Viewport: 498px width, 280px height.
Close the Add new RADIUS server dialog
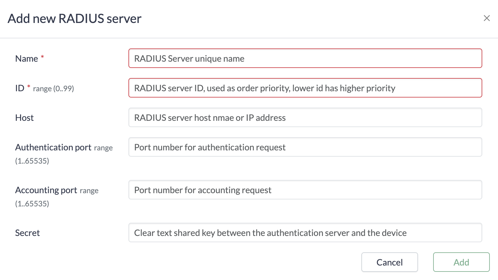486,18
